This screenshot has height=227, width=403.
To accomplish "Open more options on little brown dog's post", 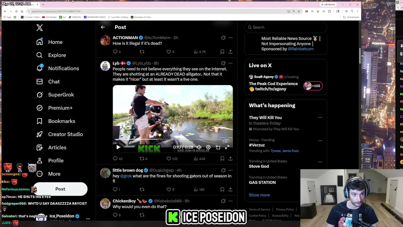I will (x=230, y=171).
